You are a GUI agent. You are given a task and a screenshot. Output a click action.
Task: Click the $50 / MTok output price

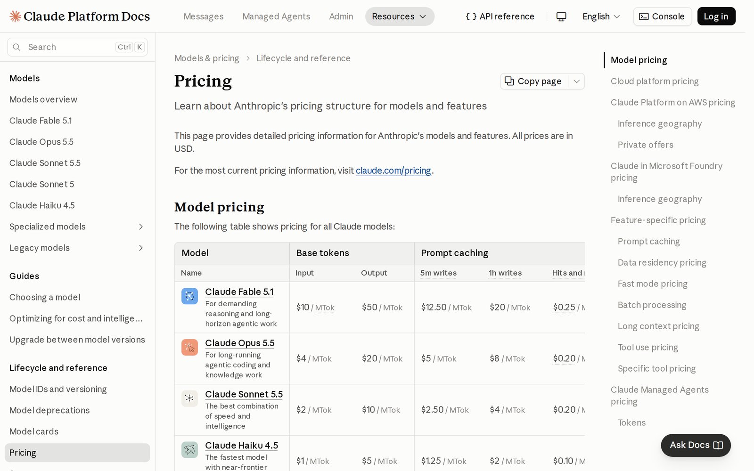click(x=382, y=308)
